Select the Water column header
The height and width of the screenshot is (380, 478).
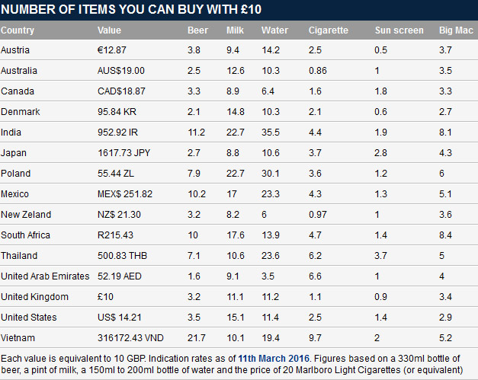pos(274,30)
